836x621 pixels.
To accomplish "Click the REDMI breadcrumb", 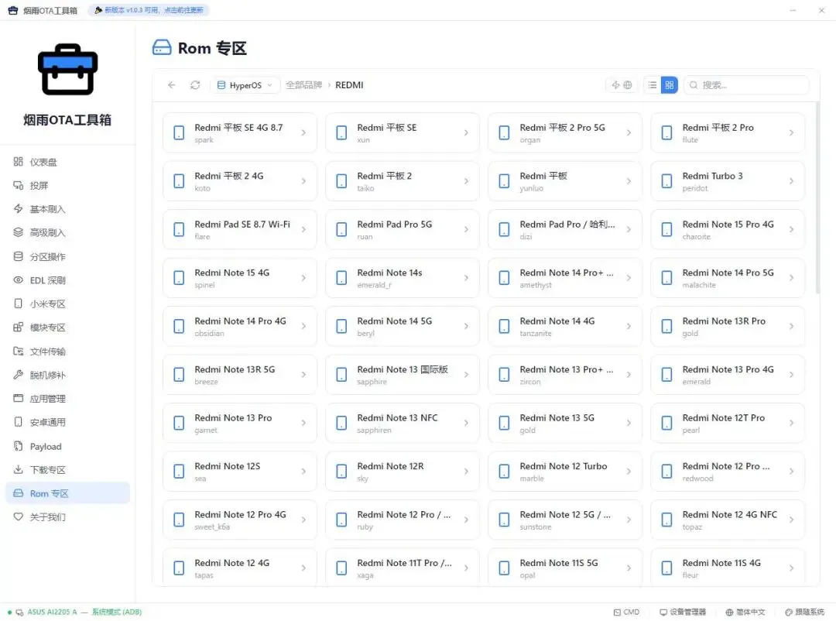I will [349, 85].
